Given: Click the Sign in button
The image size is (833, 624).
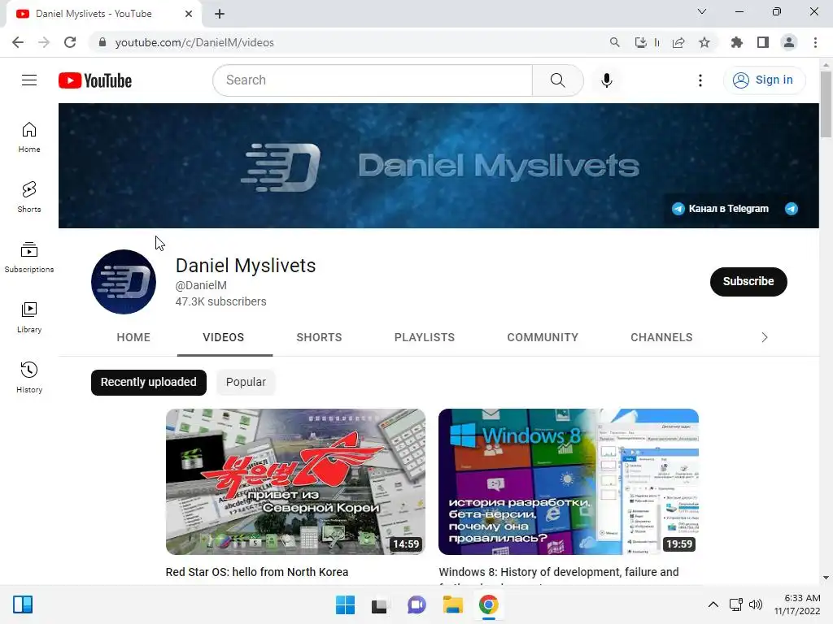Looking at the screenshot, I should pos(764,80).
